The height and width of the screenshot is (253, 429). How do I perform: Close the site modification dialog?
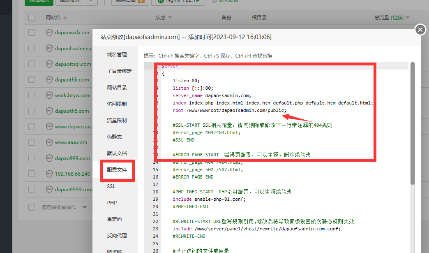pos(420,30)
